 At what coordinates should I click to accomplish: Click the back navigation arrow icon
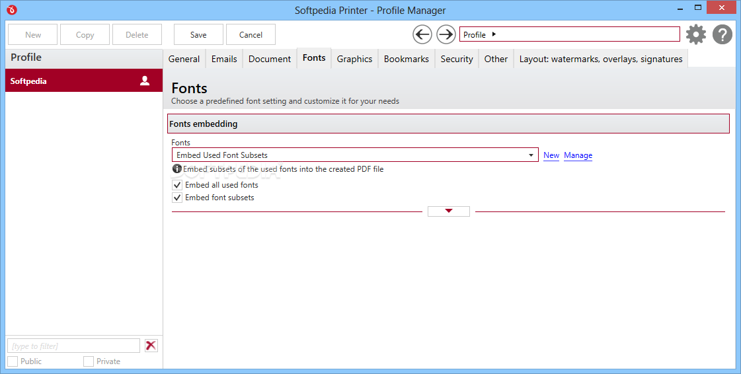pyautogui.click(x=422, y=34)
